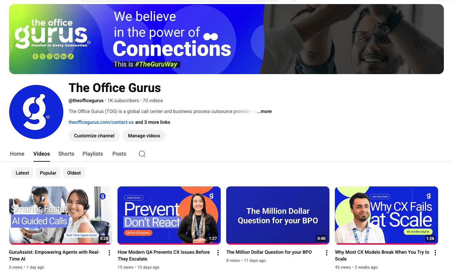
Task: Click the TikTok icon in the banner
Action: pos(70,57)
